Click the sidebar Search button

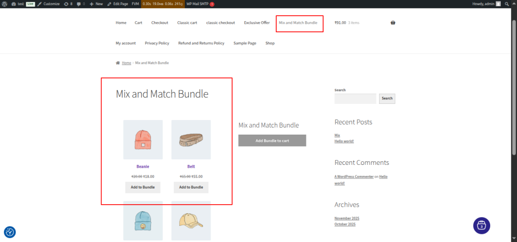(x=387, y=98)
